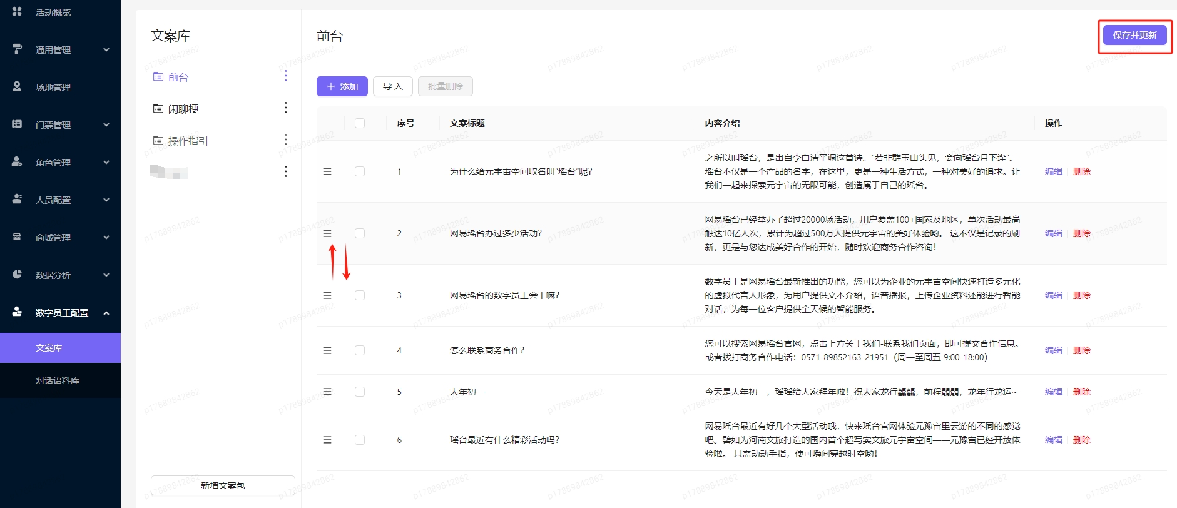Screen dimensions: 1177x508
Task: Delete the 大年初一 entry
Action: [1082, 392]
